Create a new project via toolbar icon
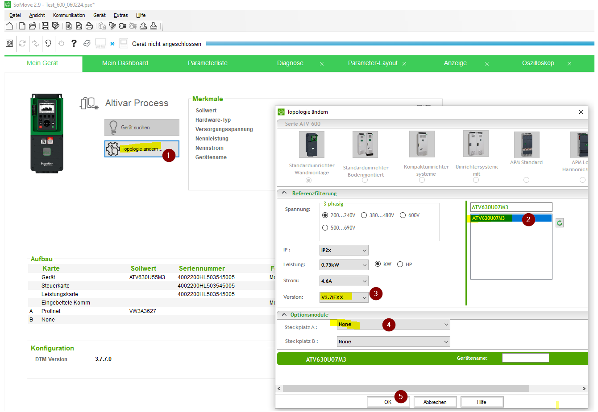The height and width of the screenshot is (412, 598). coord(22,26)
